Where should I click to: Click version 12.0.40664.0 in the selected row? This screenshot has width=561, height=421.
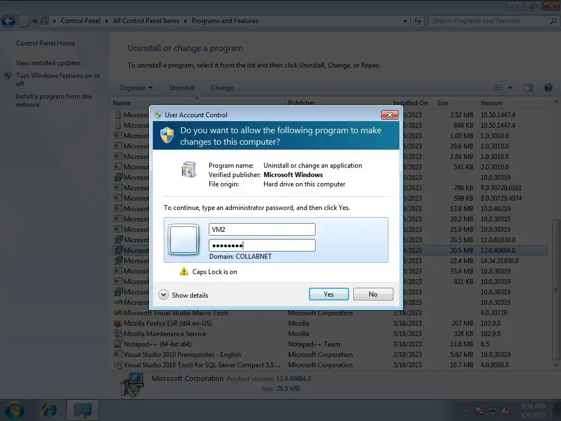(x=497, y=250)
